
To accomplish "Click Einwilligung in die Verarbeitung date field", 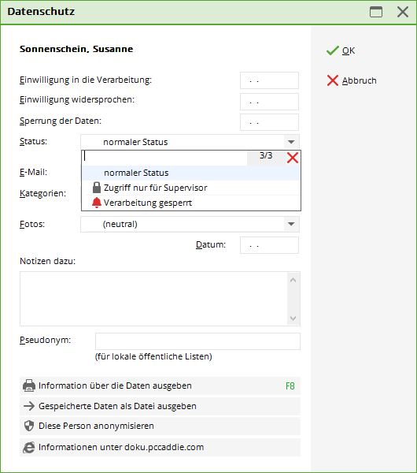I will tap(269, 80).
